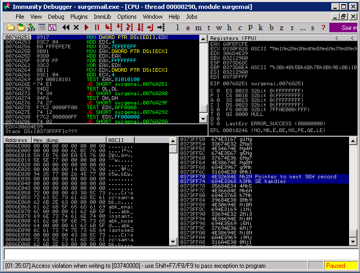Click the command input box at bottom
360x273 pixels.
click(179, 254)
